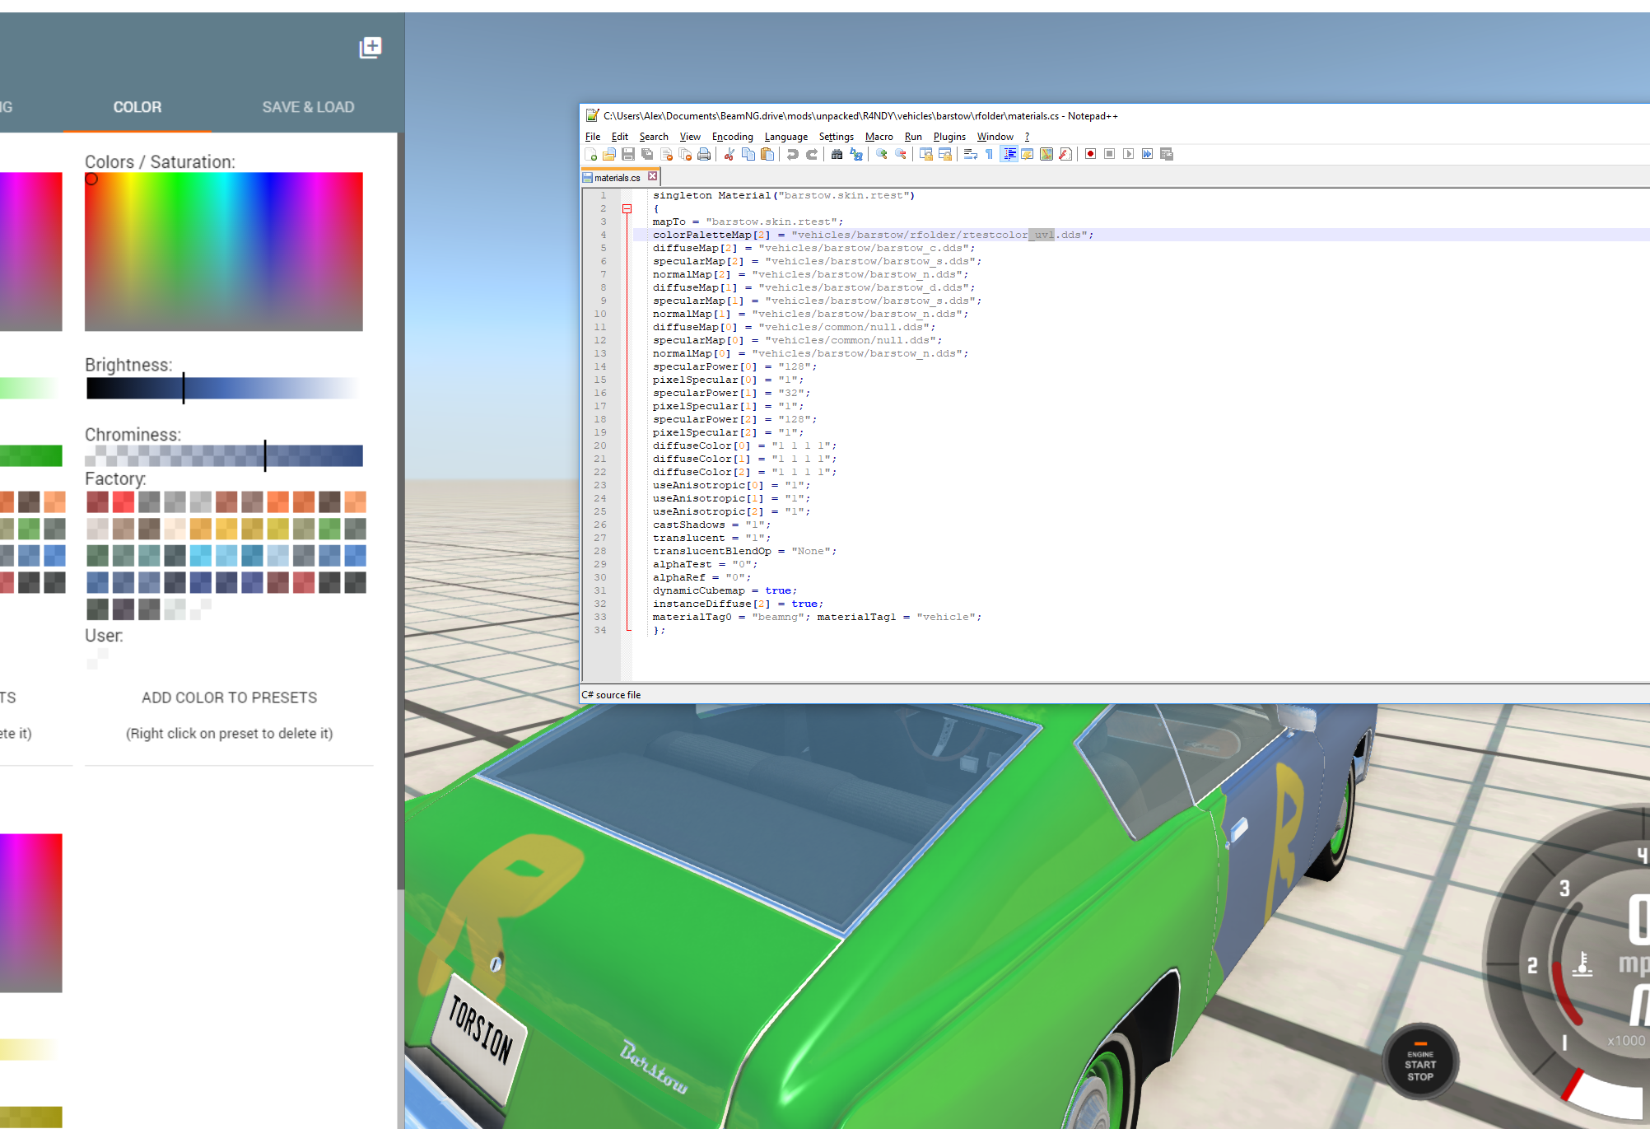Pick a hue in Colors / Saturation field

pos(224,251)
